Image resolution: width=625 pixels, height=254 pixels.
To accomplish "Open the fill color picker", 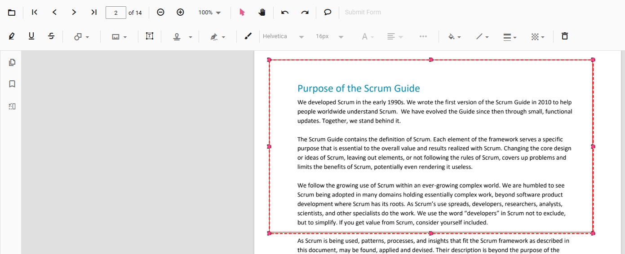I will (454, 37).
